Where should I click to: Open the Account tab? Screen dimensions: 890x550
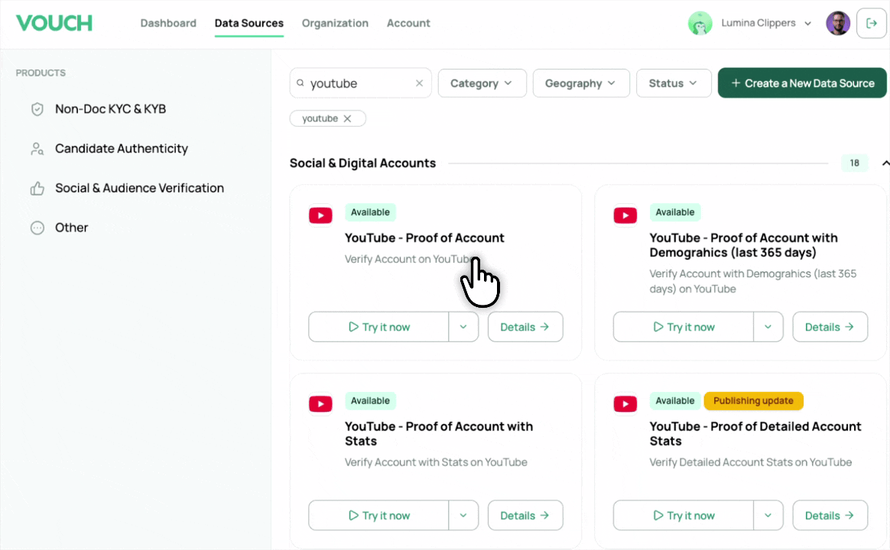tap(408, 23)
